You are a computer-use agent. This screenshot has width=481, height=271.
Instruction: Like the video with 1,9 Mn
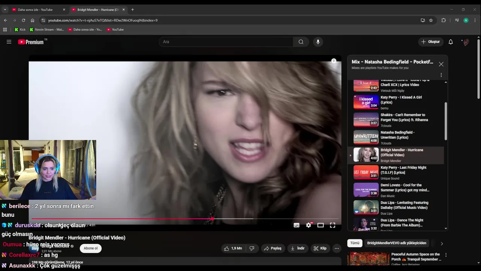pyautogui.click(x=233, y=248)
